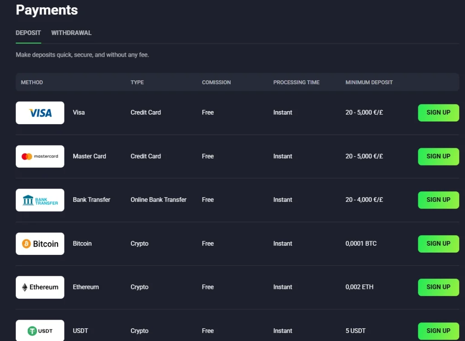Click the Visa logo card

coord(40,113)
